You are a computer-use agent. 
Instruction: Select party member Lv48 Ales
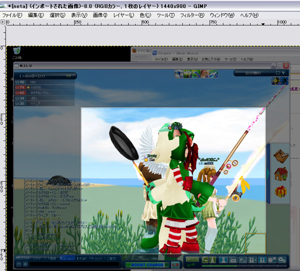[44, 82]
